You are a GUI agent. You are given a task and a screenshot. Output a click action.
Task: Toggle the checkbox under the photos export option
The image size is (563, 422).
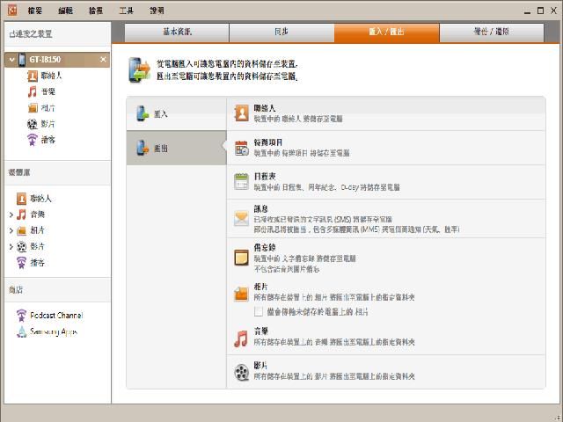tap(259, 311)
